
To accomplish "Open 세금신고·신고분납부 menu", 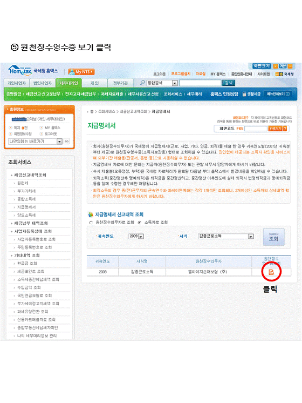I will (x=43, y=94).
